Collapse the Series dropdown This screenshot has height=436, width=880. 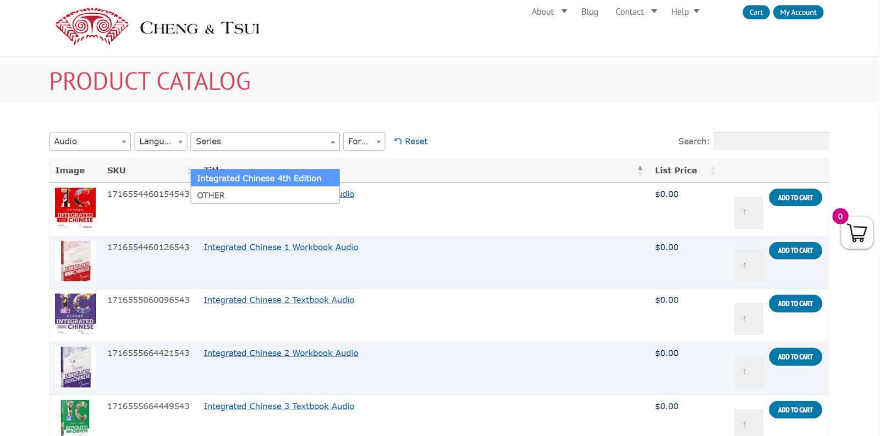pos(265,141)
